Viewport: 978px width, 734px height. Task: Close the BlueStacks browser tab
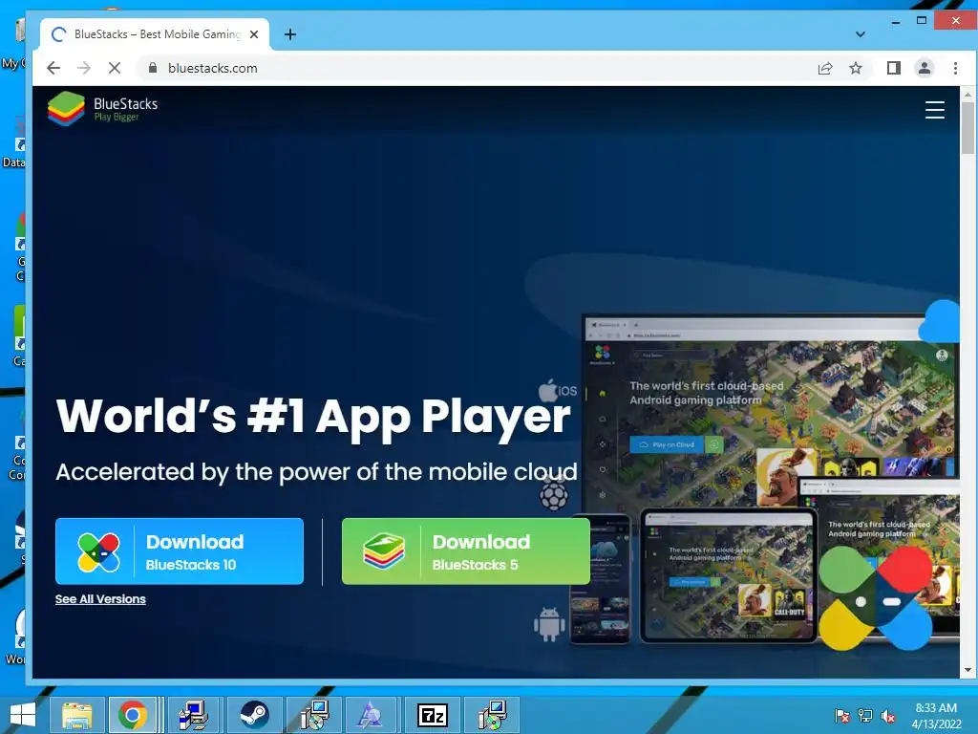coord(254,34)
